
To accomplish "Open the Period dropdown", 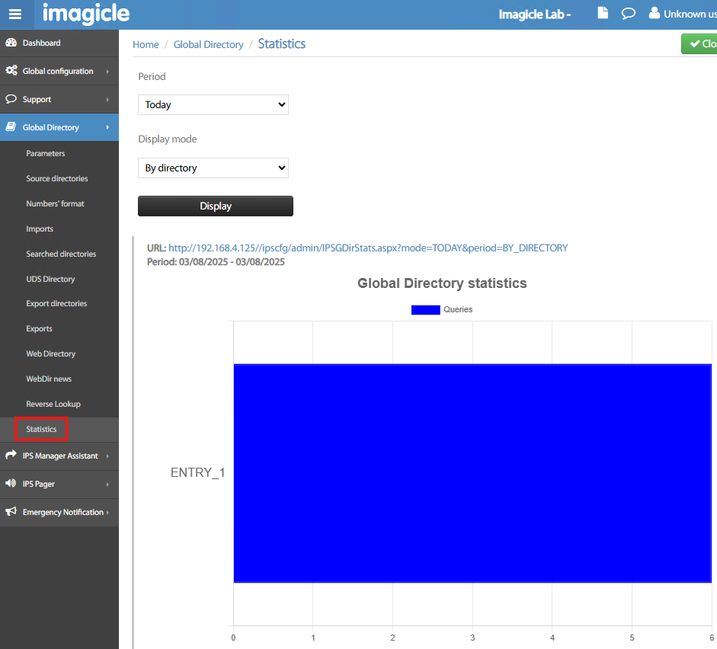I will tap(213, 104).
